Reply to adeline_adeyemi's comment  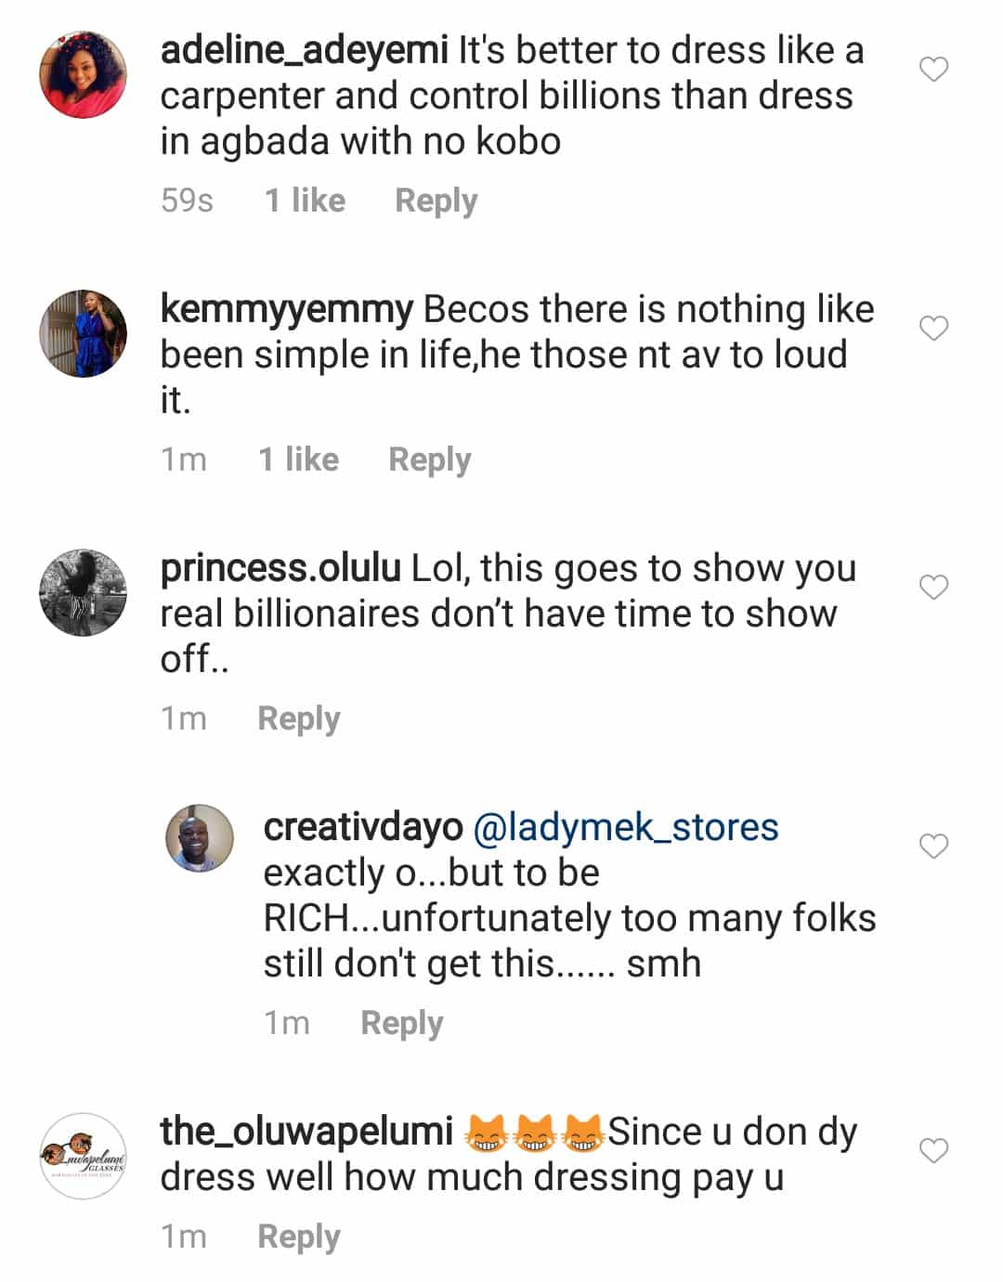tap(436, 201)
